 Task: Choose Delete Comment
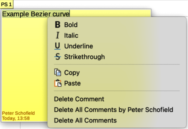pyautogui.click(x=79, y=99)
